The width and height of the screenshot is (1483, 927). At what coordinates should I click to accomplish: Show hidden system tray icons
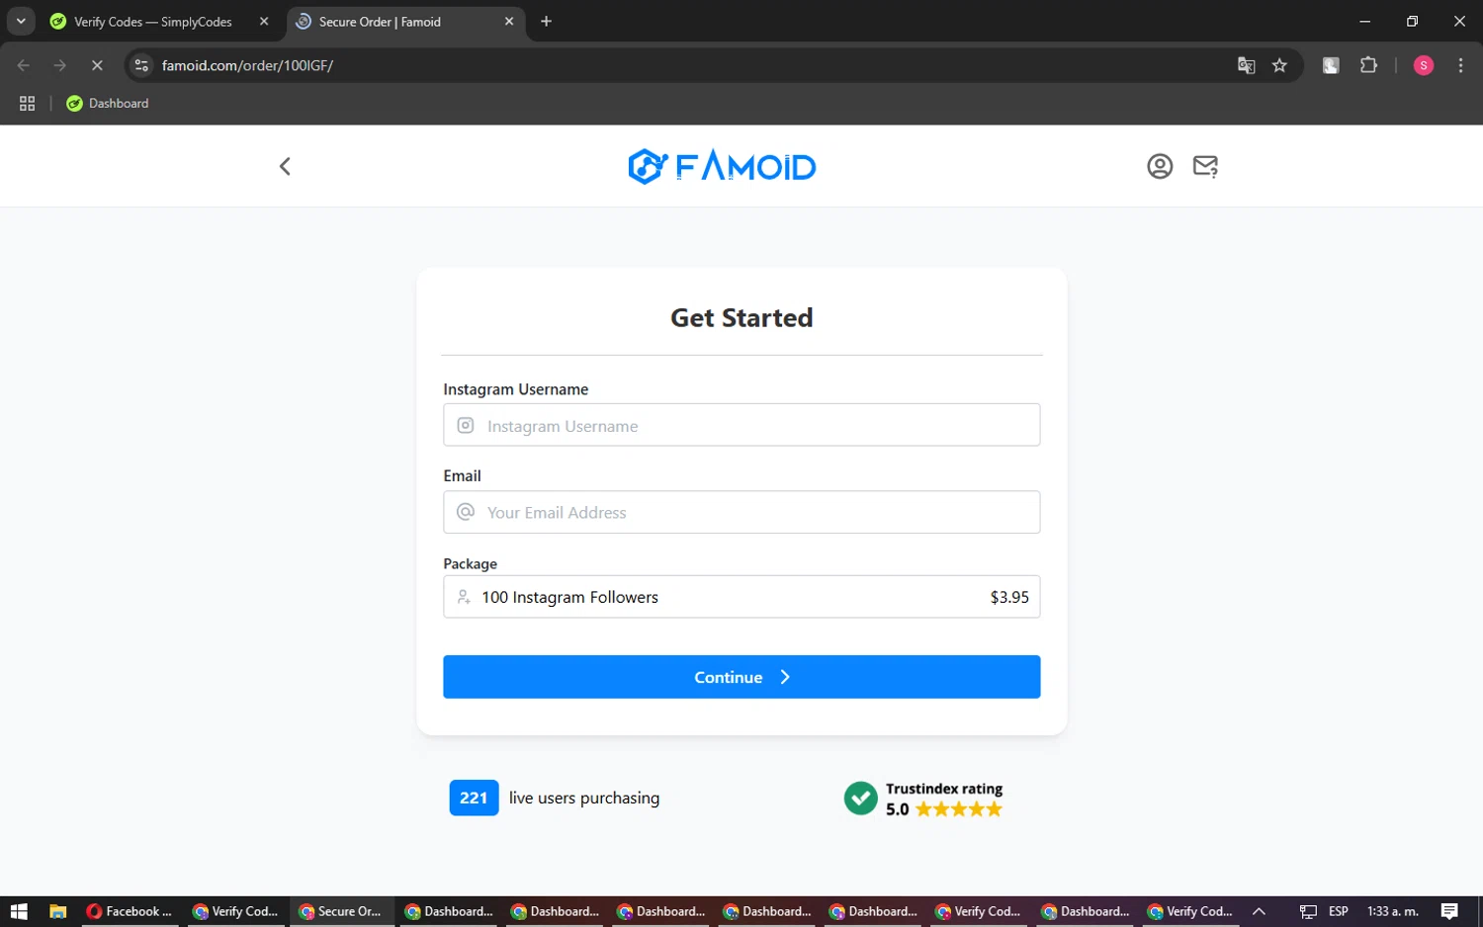click(x=1259, y=911)
